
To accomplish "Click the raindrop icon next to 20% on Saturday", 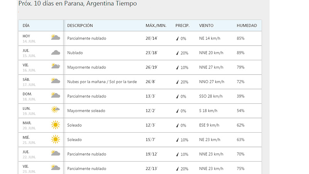I will (x=177, y=82).
